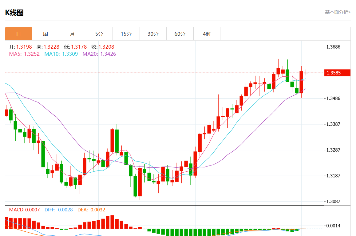The width and height of the screenshot is (356, 236).
Task: Click the MA20: 1.3426 label
Action: (x=99, y=54)
